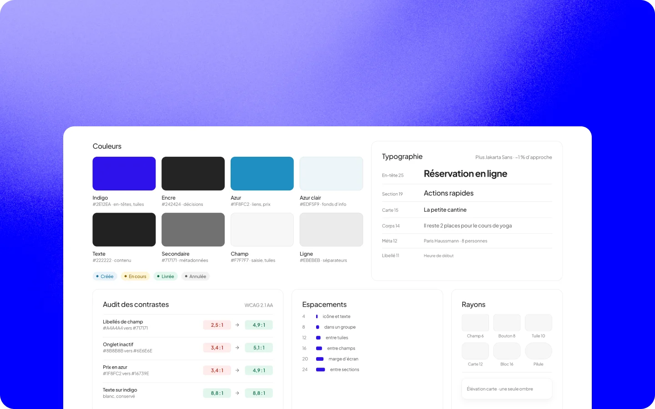Viewport: 655px width, 409px height.
Task: Click 'Paris Haussmann · 8 personnes' text
Action: click(455, 241)
